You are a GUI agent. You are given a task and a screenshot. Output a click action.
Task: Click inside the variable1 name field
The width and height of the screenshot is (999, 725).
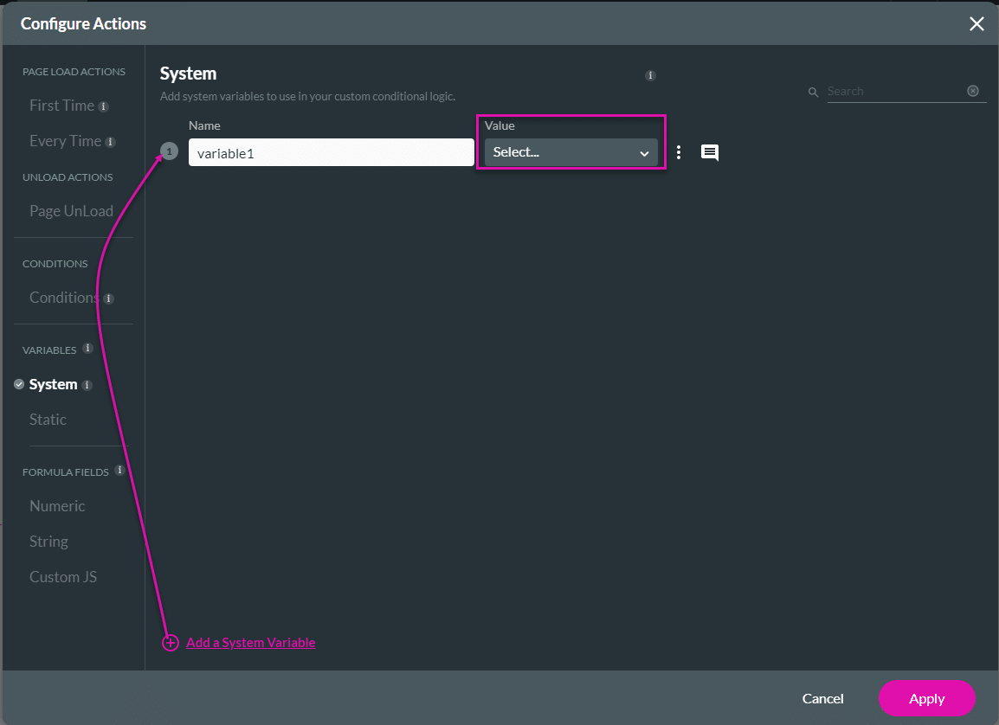pyautogui.click(x=331, y=152)
